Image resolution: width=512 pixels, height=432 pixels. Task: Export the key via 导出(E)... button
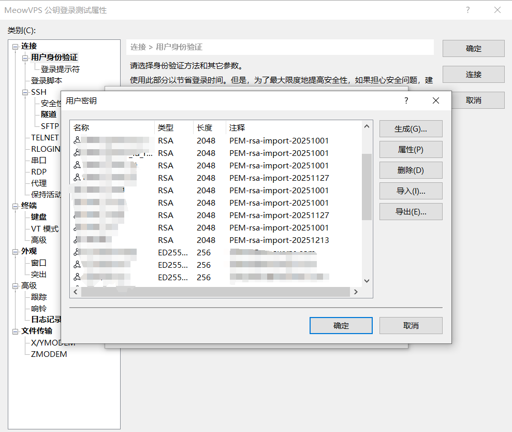(x=411, y=212)
